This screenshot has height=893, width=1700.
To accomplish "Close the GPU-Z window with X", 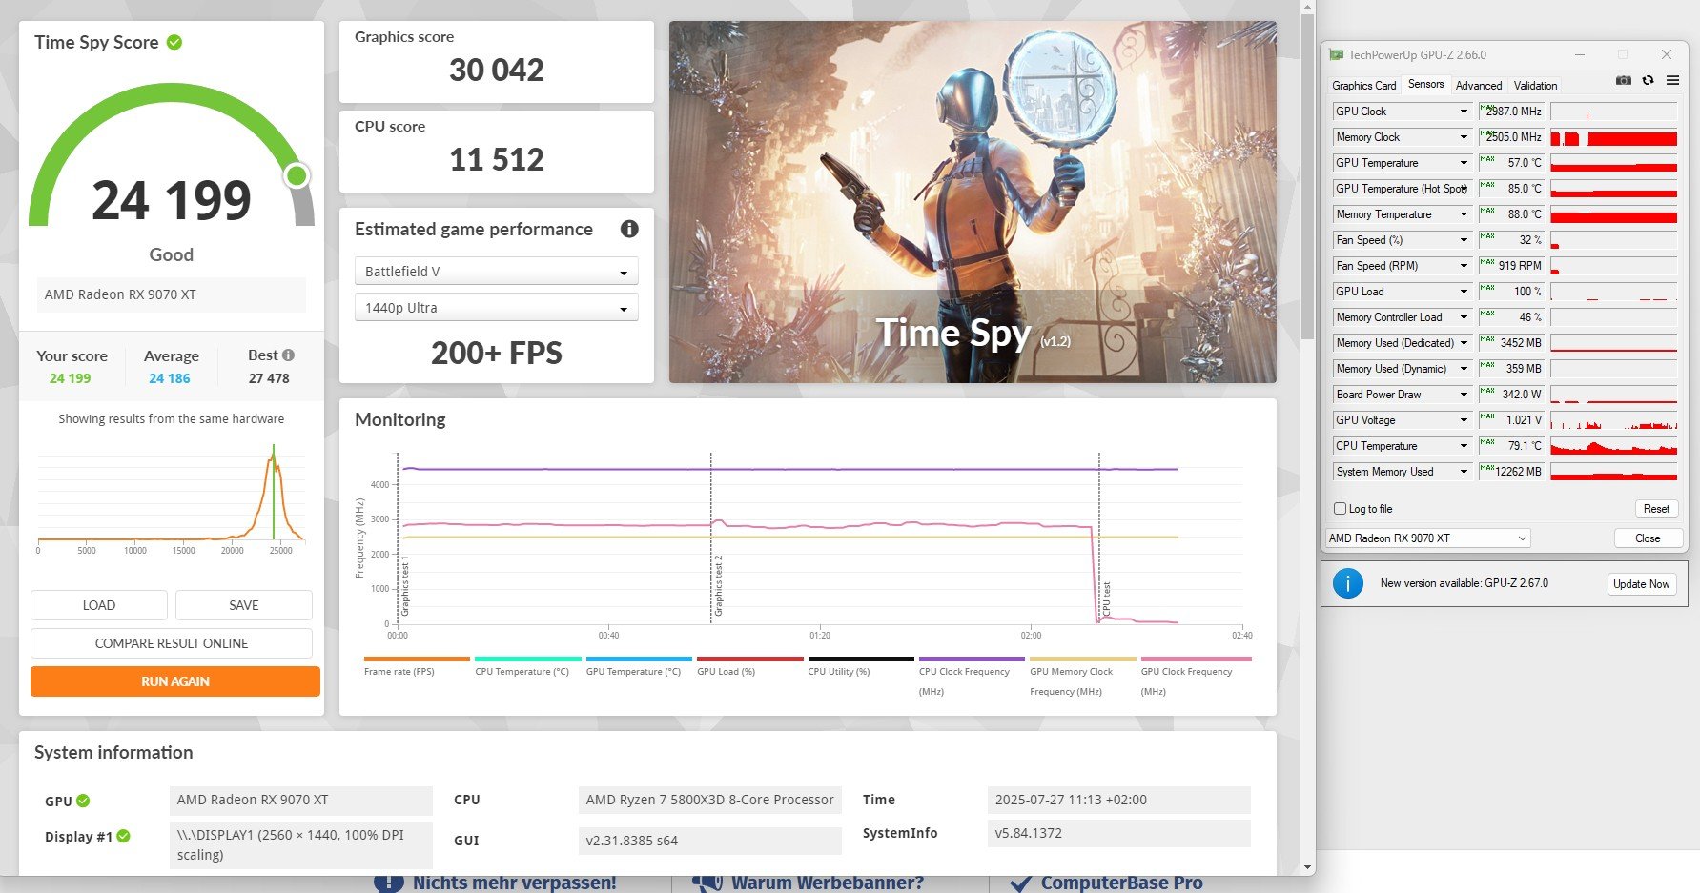I will pos(1667,54).
